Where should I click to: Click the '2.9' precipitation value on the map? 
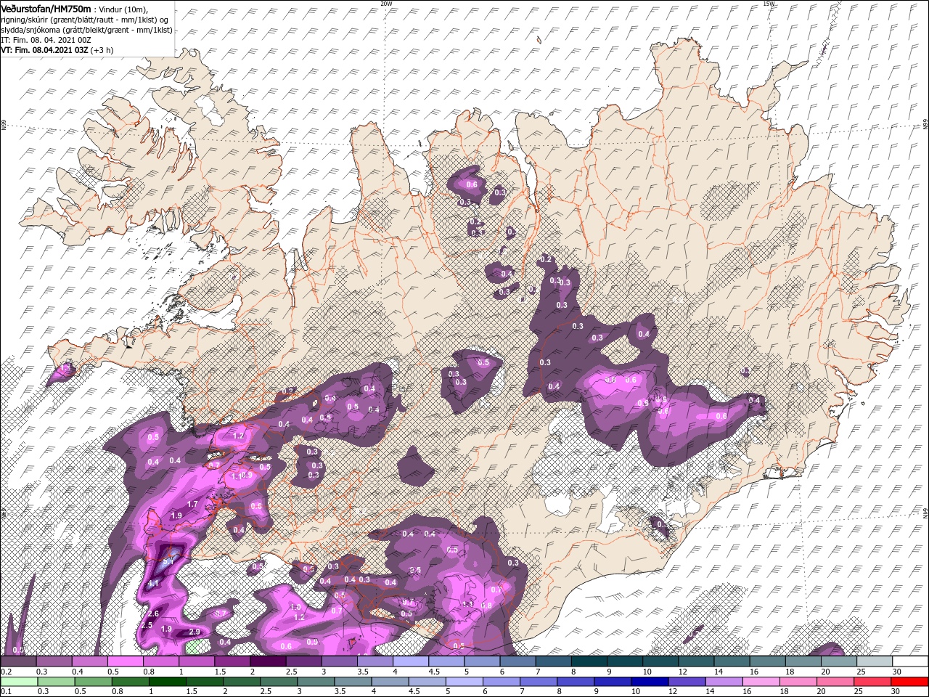click(x=194, y=632)
